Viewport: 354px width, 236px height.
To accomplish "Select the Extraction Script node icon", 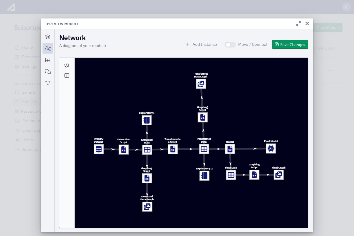I will (123, 150).
